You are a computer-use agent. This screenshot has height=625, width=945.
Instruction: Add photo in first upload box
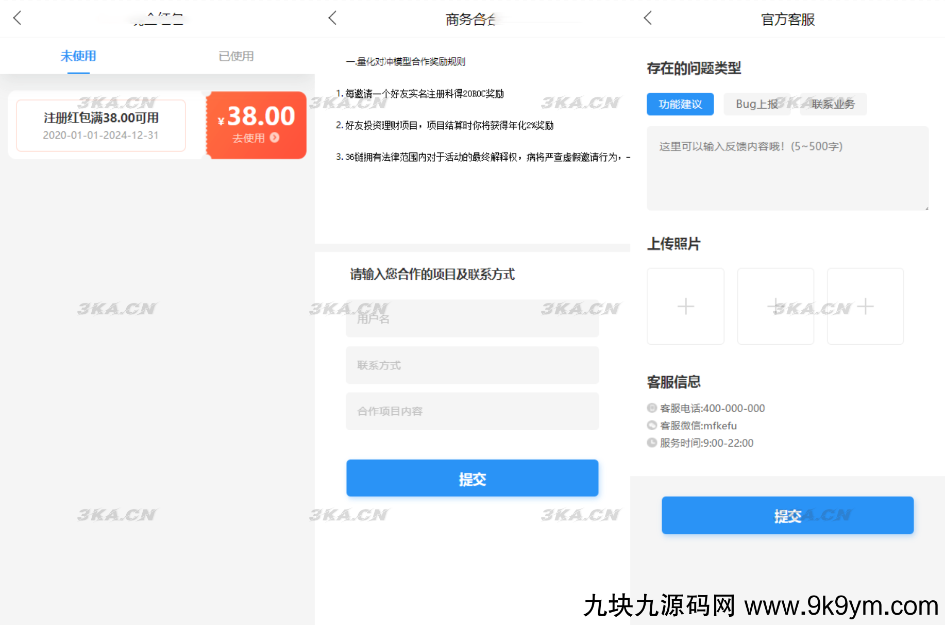685,307
